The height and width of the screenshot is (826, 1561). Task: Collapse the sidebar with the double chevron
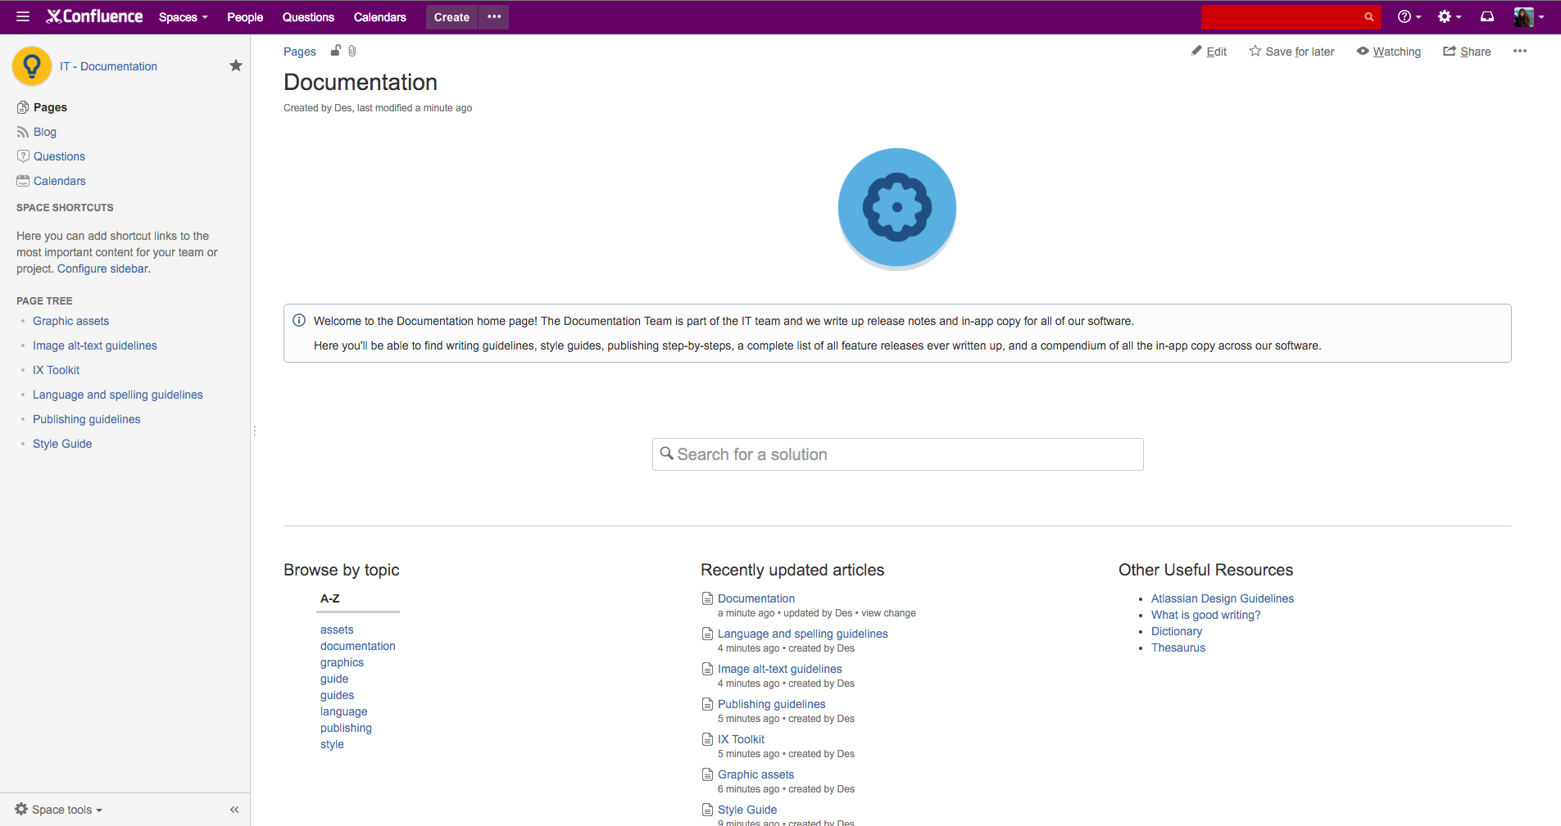coord(234,810)
